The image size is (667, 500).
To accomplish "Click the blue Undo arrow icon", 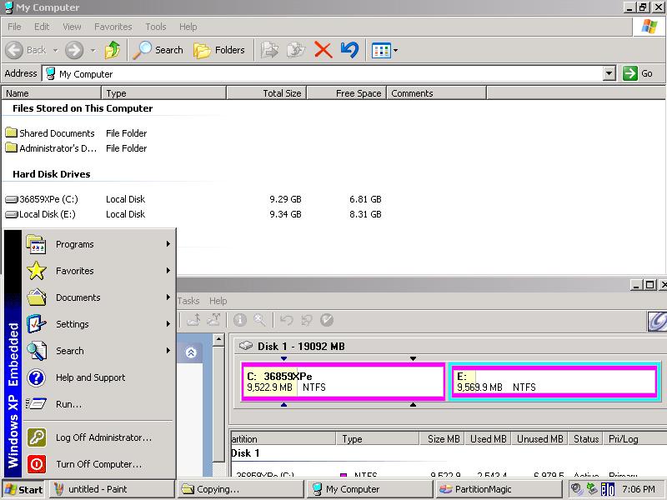I will point(350,50).
